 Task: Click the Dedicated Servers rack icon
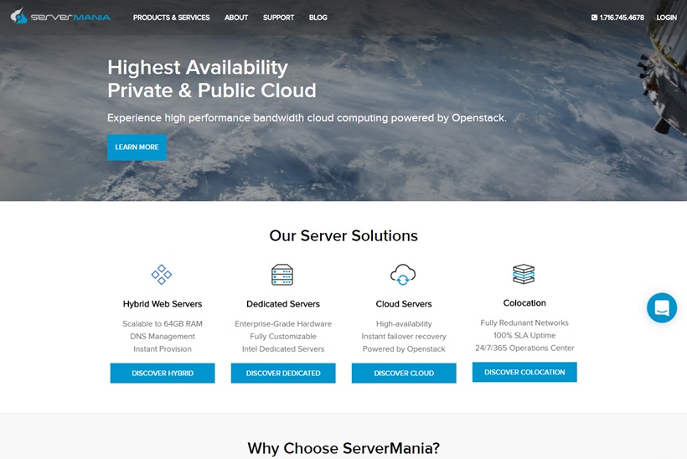[282, 275]
